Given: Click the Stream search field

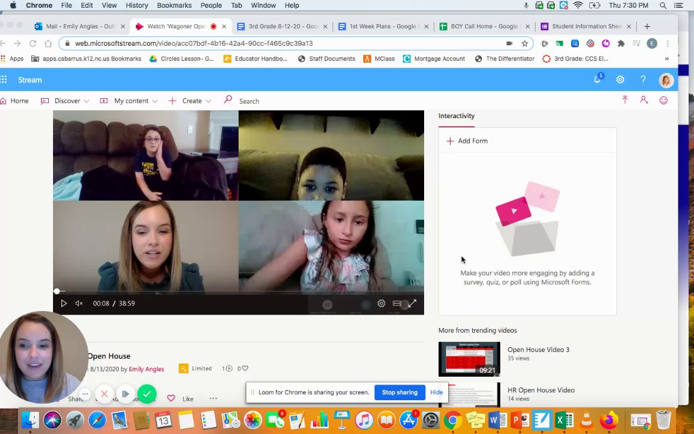Looking at the screenshot, I should (249, 101).
